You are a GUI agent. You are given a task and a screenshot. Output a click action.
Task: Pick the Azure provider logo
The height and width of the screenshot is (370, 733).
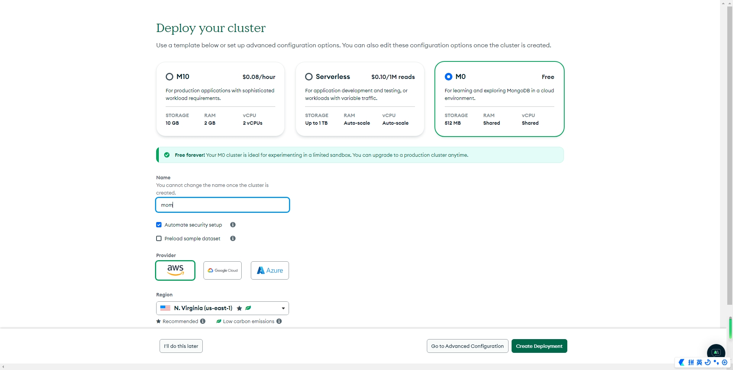click(270, 270)
